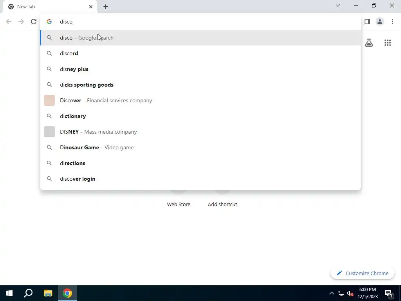Expand the tab search chevron
The height and width of the screenshot is (301, 401).
338,5
